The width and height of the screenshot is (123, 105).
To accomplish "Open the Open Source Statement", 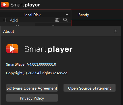I will pos(89,88).
